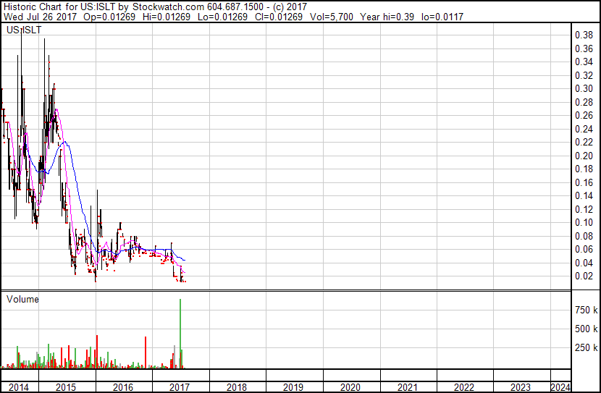Click the US:ISLT ticker label in the chart

pos(23,31)
